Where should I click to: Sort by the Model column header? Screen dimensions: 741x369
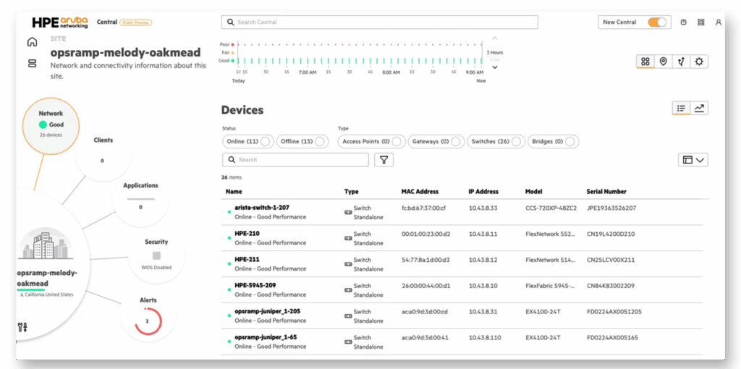533,192
